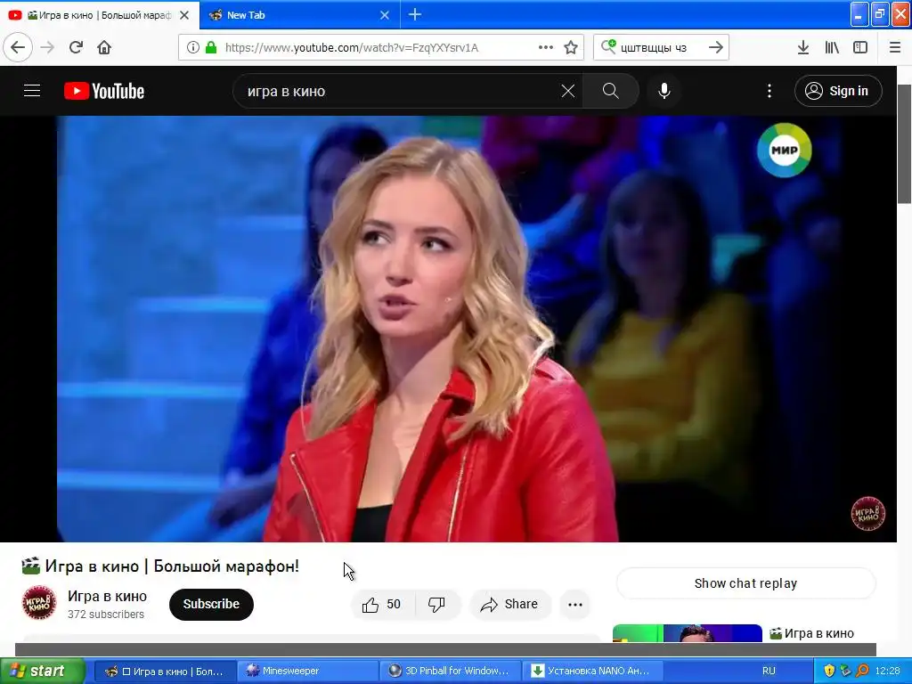Clear the YouTube search text

click(x=567, y=91)
